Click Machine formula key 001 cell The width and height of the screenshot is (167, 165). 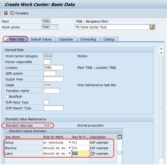click(x=81, y=148)
